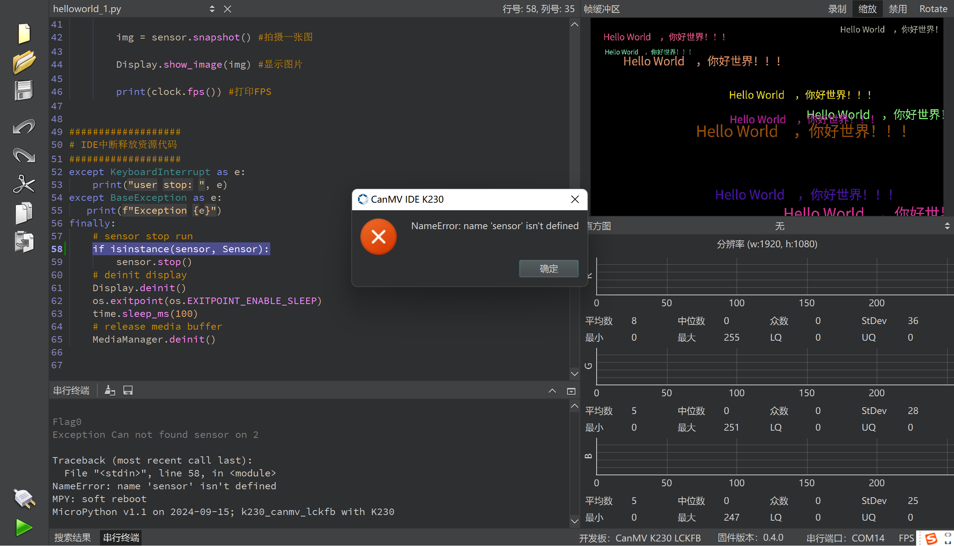Click the Cut scissors icon
The image size is (954, 546).
24,184
